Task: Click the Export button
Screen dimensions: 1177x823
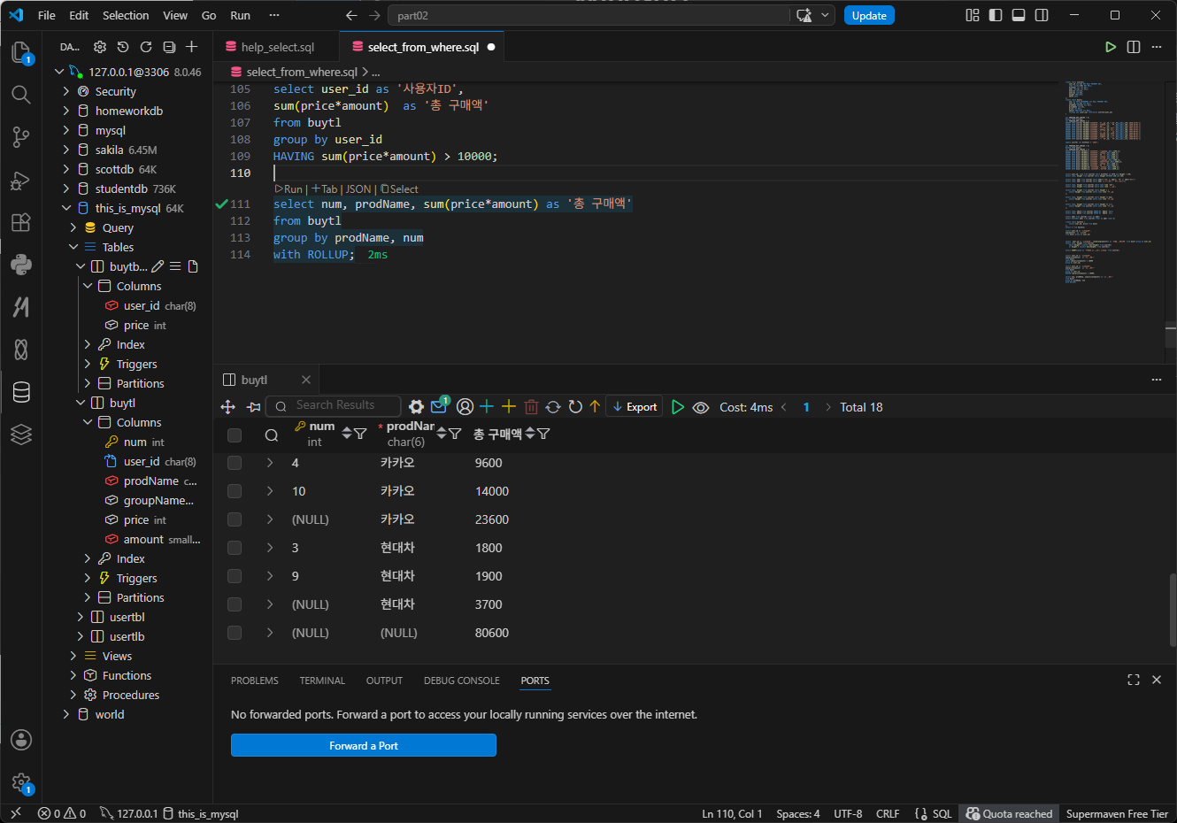Action: point(635,407)
